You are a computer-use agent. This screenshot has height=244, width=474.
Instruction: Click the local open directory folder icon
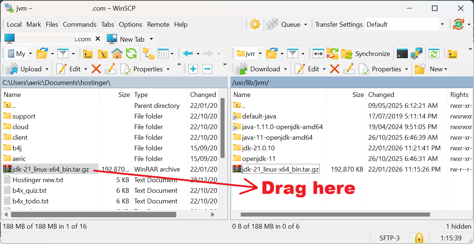pos(42,54)
